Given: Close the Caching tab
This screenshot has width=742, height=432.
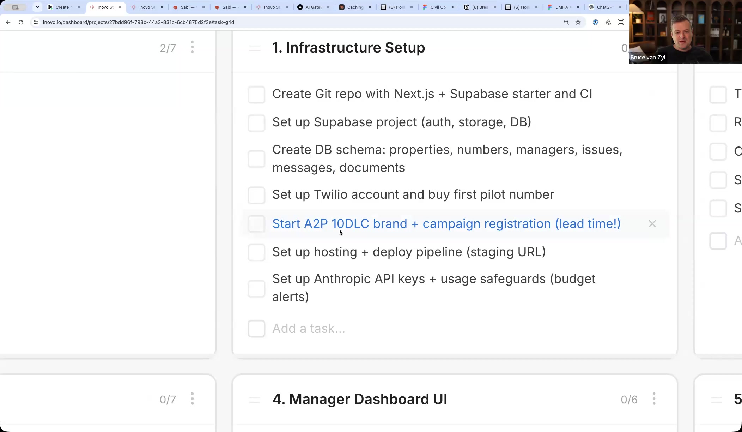Looking at the screenshot, I should (x=370, y=7).
